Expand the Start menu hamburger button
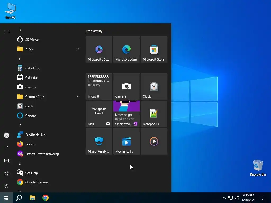This screenshot has width=271, height=203. pyautogui.click(x=7, y=31)
